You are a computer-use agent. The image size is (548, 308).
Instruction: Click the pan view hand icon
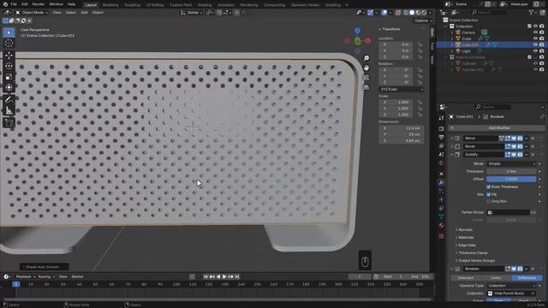(x=366, y=68)
